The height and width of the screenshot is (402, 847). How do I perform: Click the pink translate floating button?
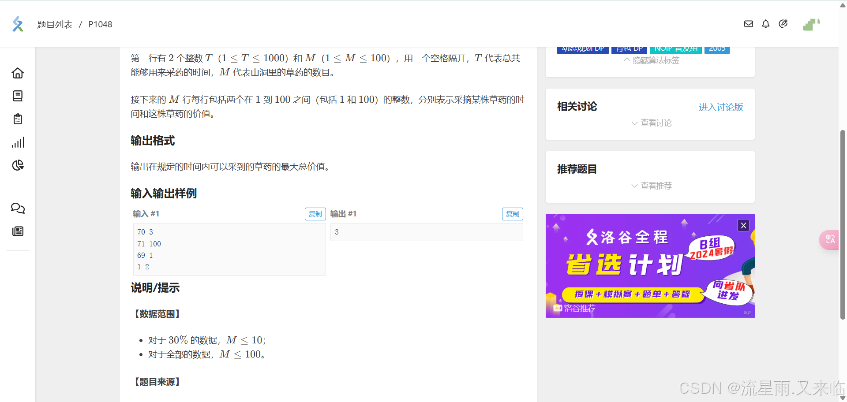(x=829, y=240)
